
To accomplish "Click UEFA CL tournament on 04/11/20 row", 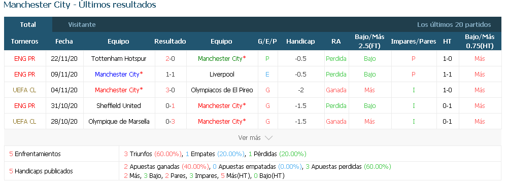I will [25, 90].
